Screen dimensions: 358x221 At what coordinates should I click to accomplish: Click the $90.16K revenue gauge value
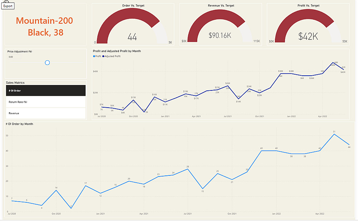click(x=220, y=36)
